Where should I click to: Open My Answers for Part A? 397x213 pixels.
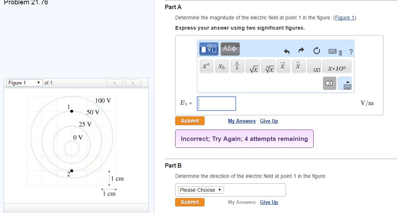click(x=242, y=121)
